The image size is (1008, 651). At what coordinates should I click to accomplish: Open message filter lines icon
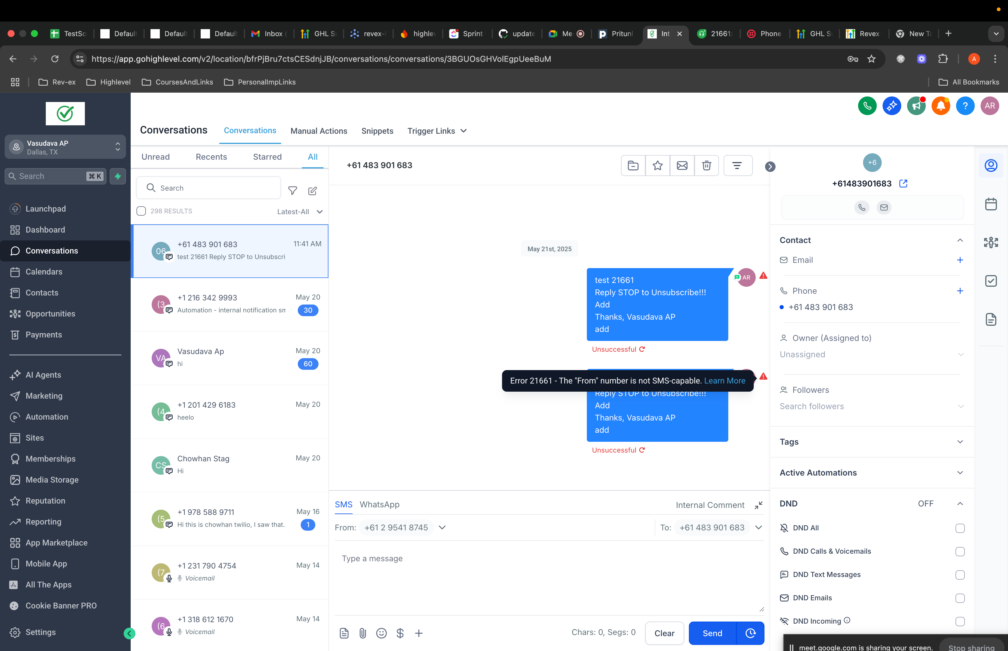[x=737, y=165]
